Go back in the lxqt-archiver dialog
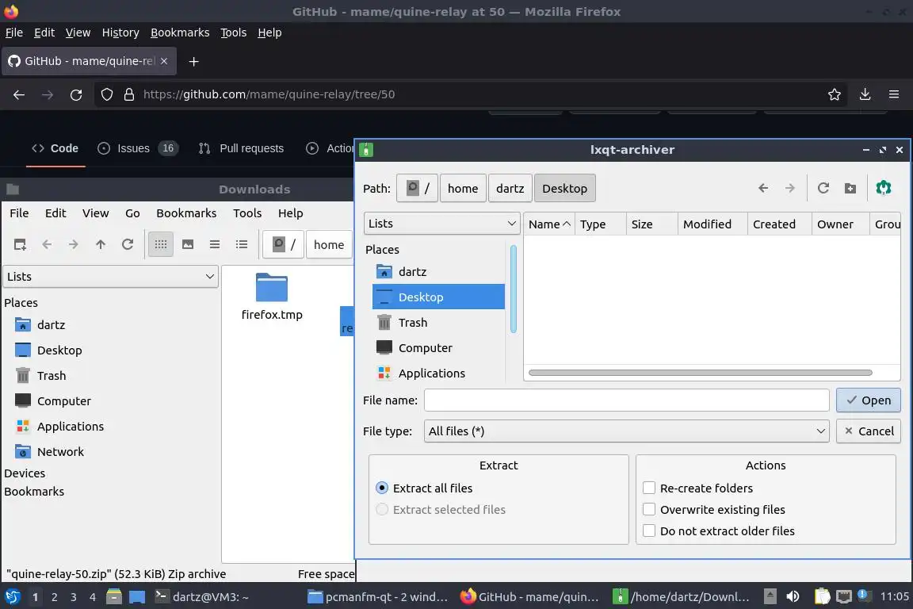913x609 pixels. click(763, 188)
